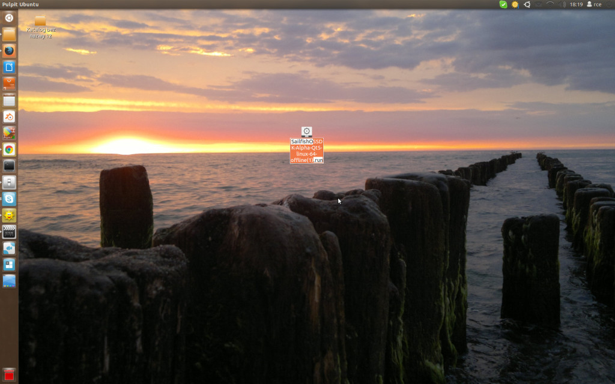Open the rce user account menu

click(593, 4)
